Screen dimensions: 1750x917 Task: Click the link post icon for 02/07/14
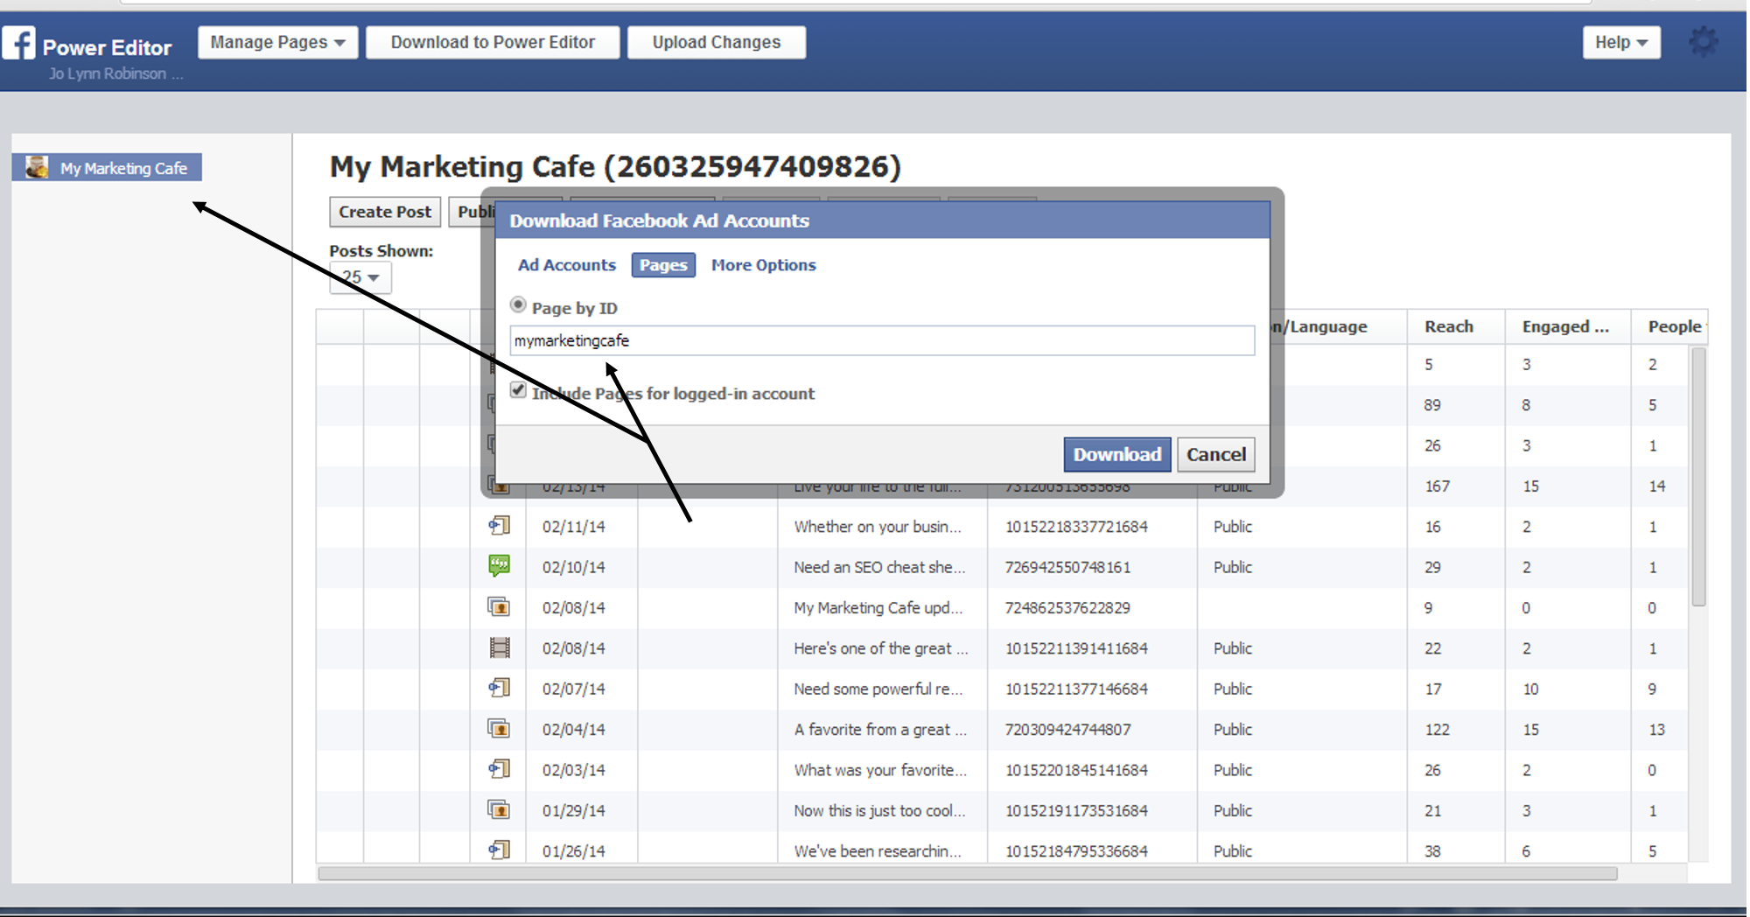[499, 688]
